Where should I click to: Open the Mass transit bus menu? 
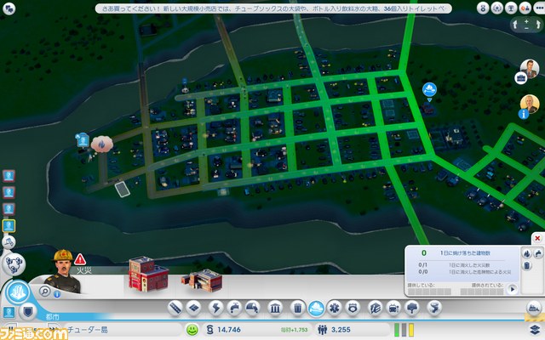(x=393, y=308)
